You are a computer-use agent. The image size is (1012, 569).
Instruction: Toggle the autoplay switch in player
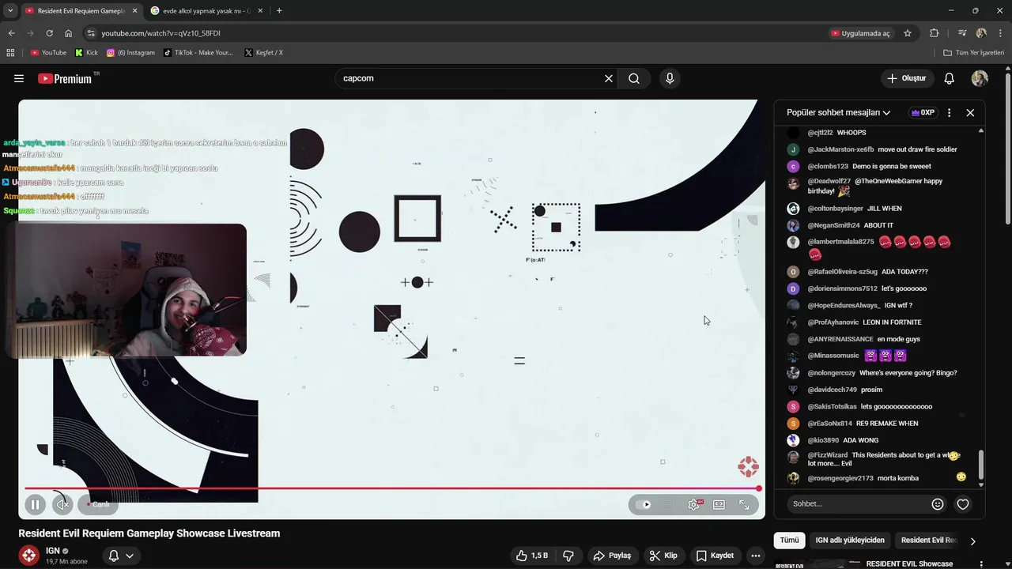[x=644, y=505]
